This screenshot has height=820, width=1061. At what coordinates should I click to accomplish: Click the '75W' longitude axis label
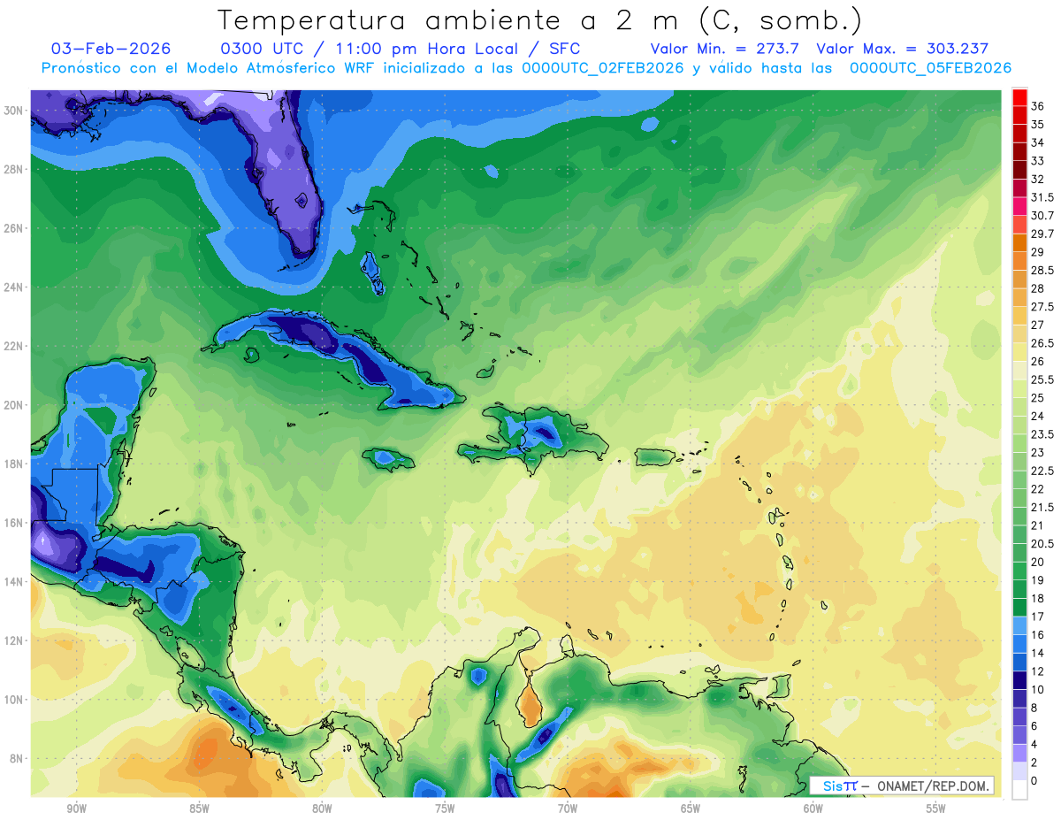(445, 809)
